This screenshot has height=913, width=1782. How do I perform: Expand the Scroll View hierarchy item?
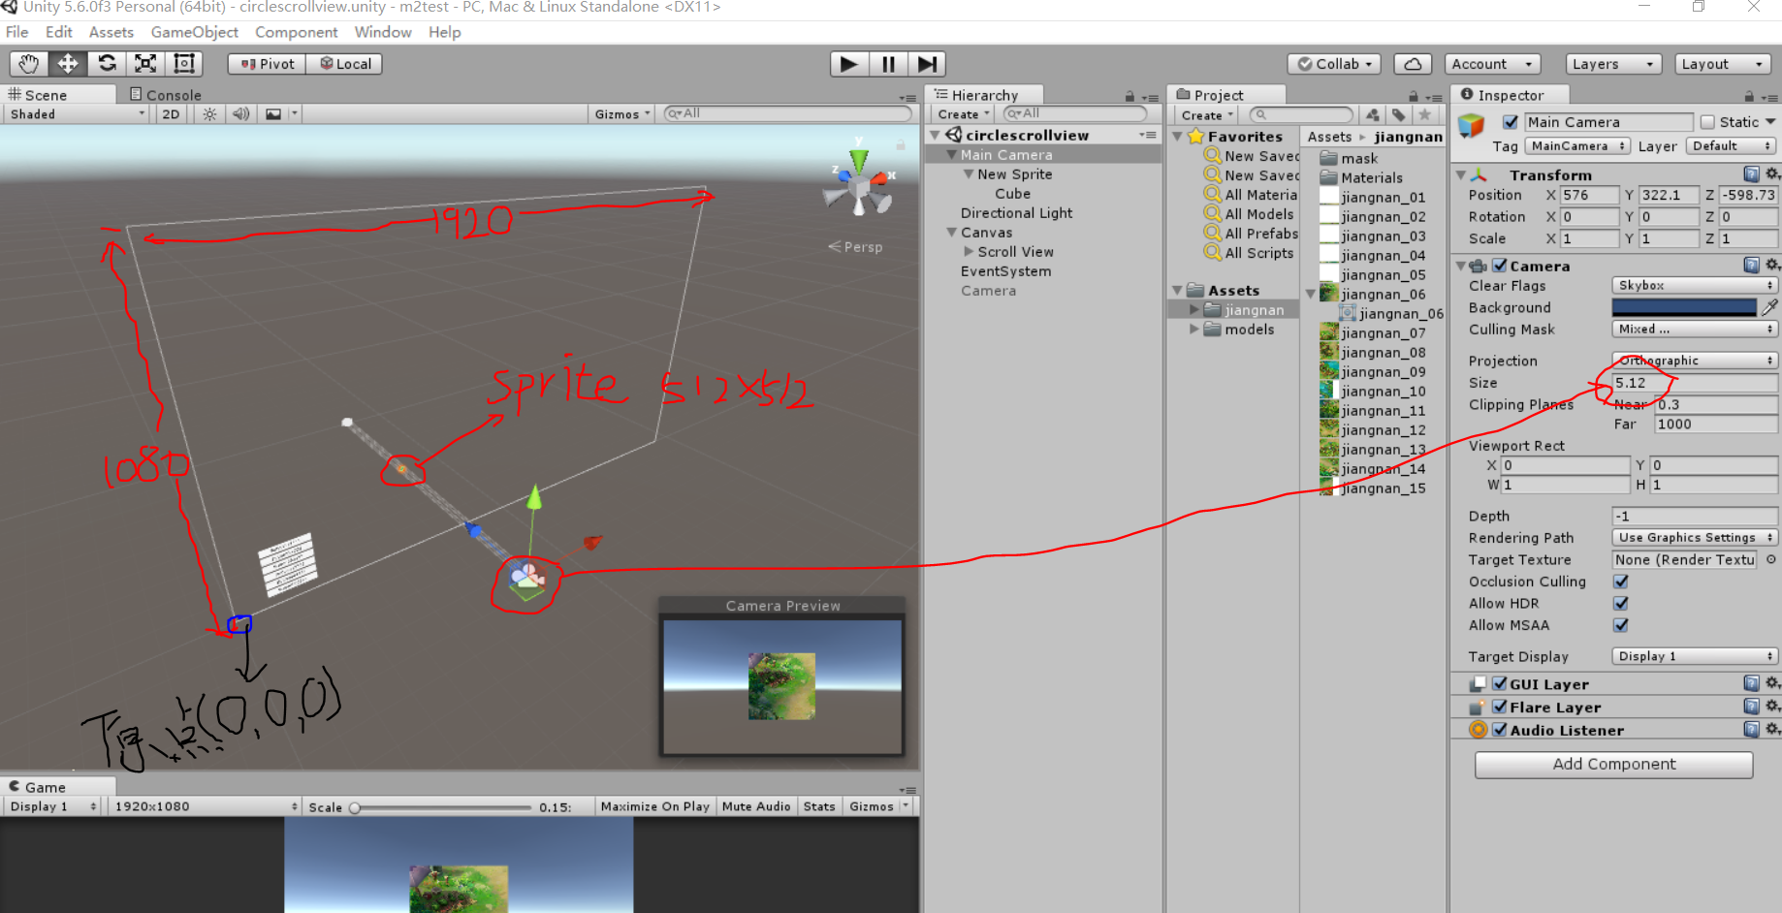pyautogui.click(x=969, y=252)
